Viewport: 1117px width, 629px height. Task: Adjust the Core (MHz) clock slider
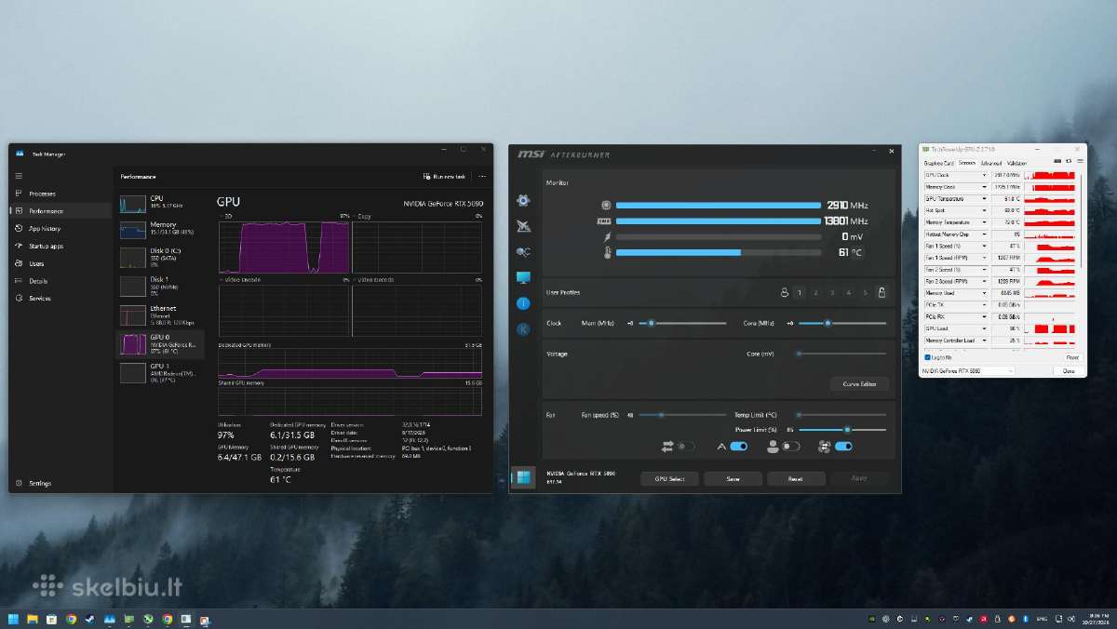coord(842,323)
